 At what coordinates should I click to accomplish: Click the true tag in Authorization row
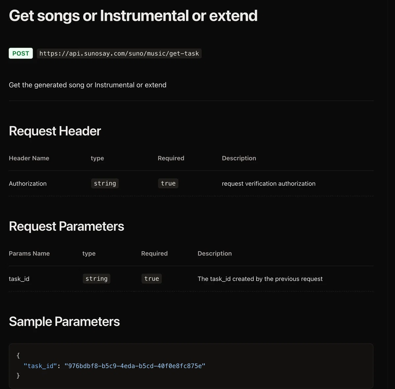(168, 183)
